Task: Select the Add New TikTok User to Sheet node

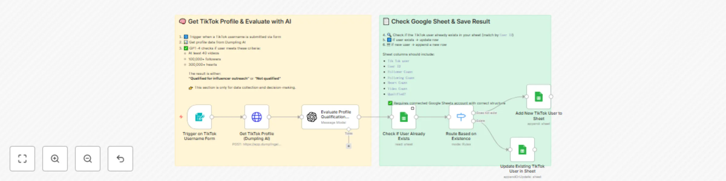Action: (x=538, y=97)
